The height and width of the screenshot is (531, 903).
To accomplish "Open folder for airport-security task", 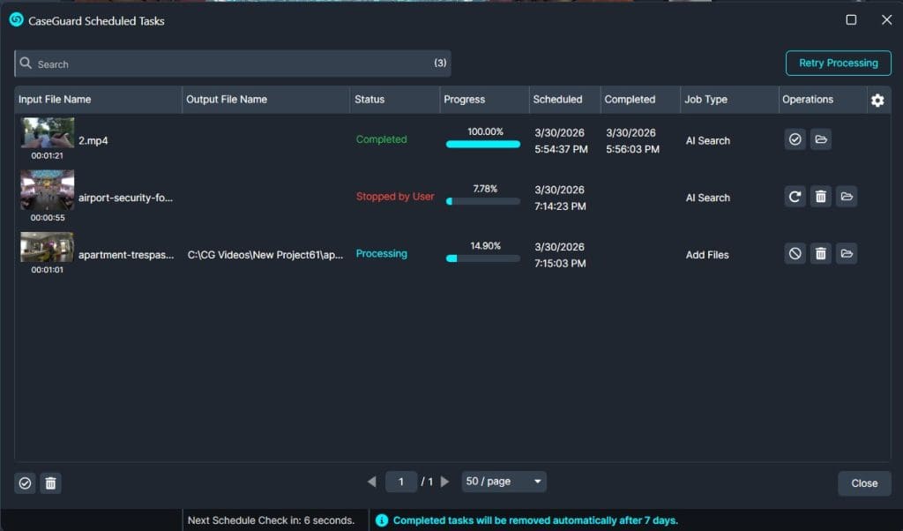I will coord(847,197).
